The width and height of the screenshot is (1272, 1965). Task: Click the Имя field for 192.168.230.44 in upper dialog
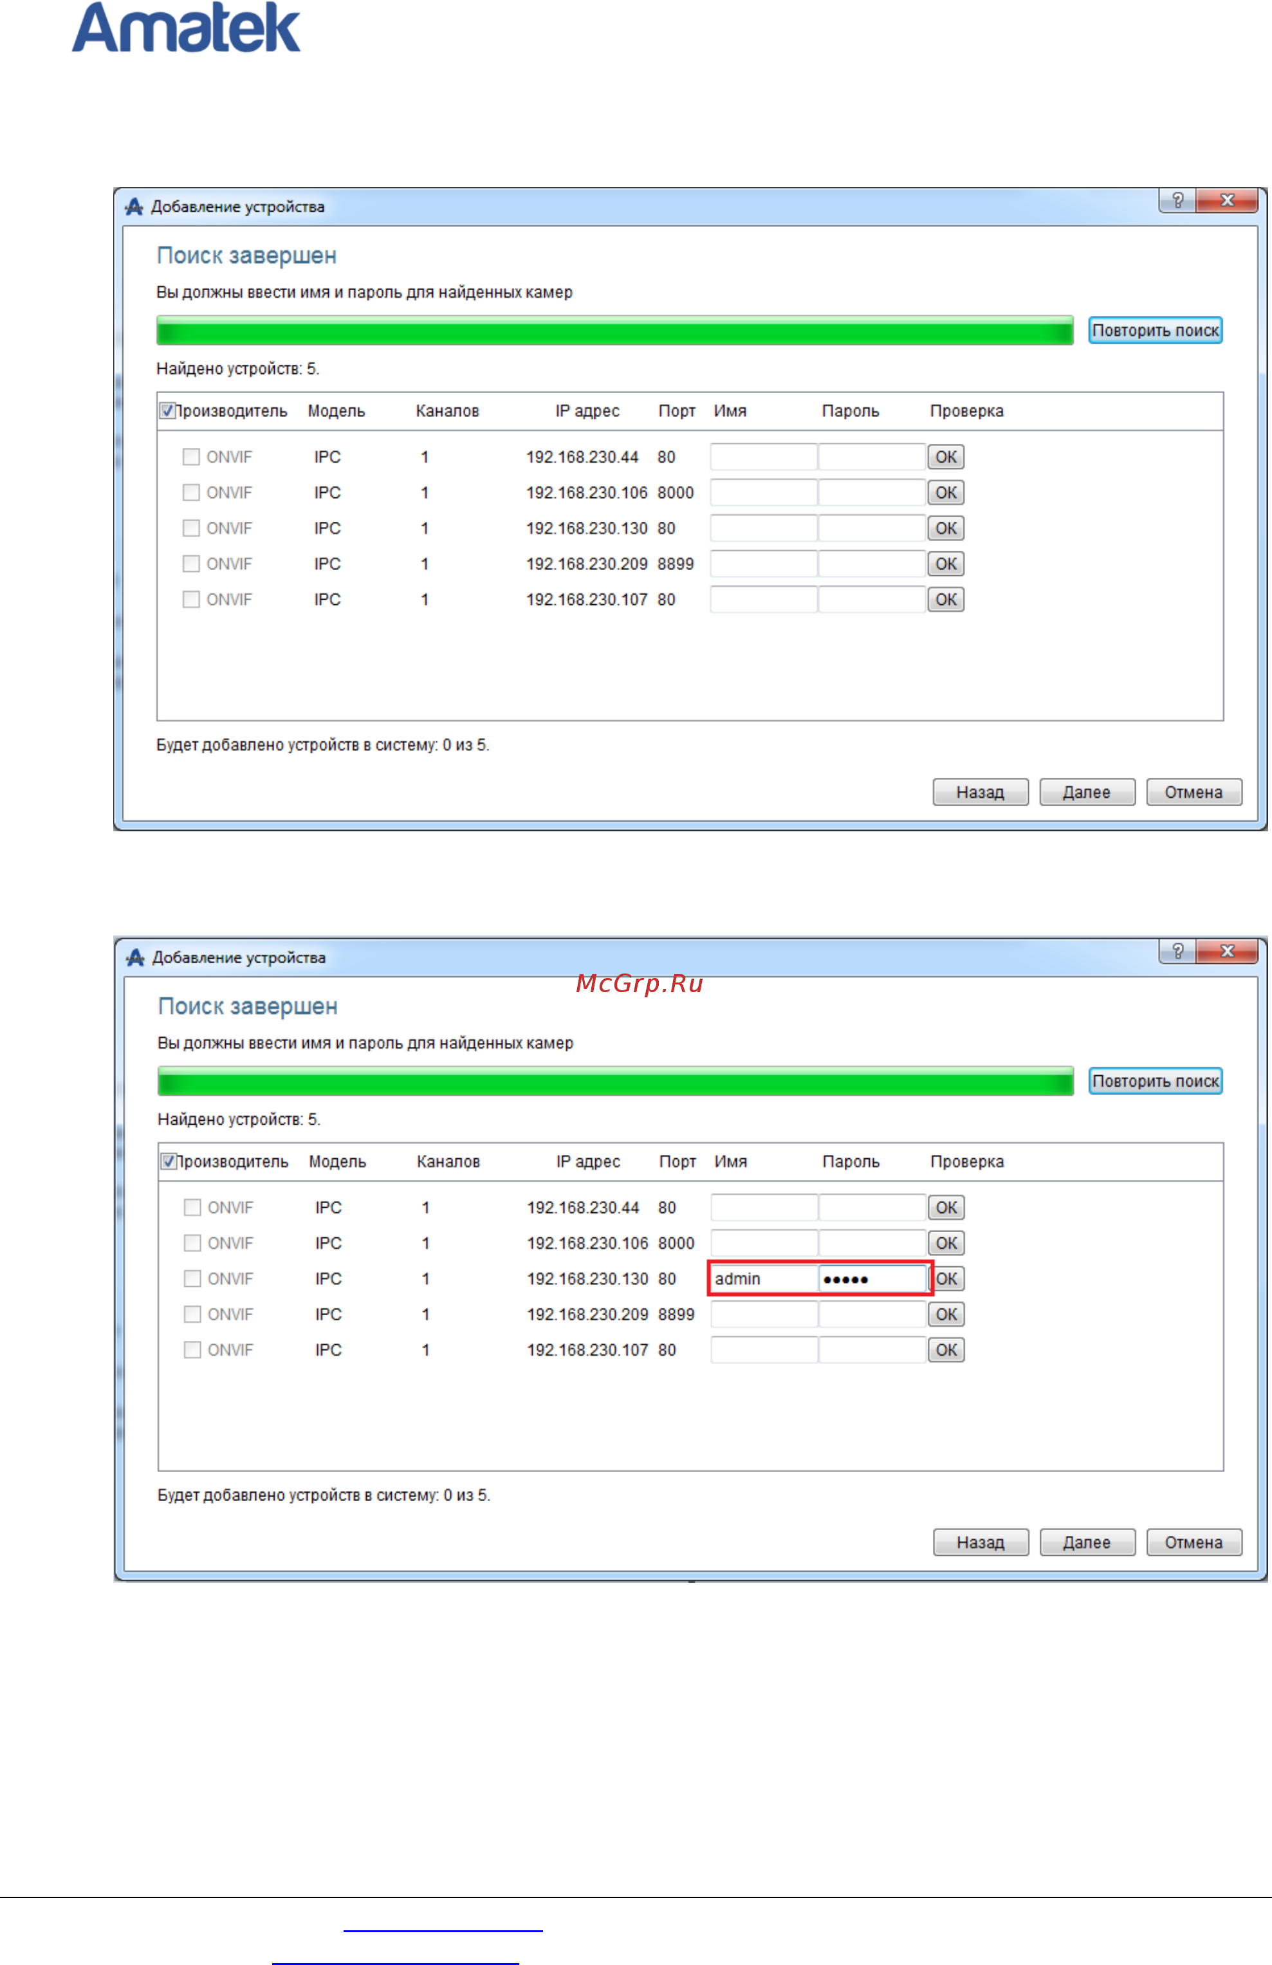pos(764,457)
